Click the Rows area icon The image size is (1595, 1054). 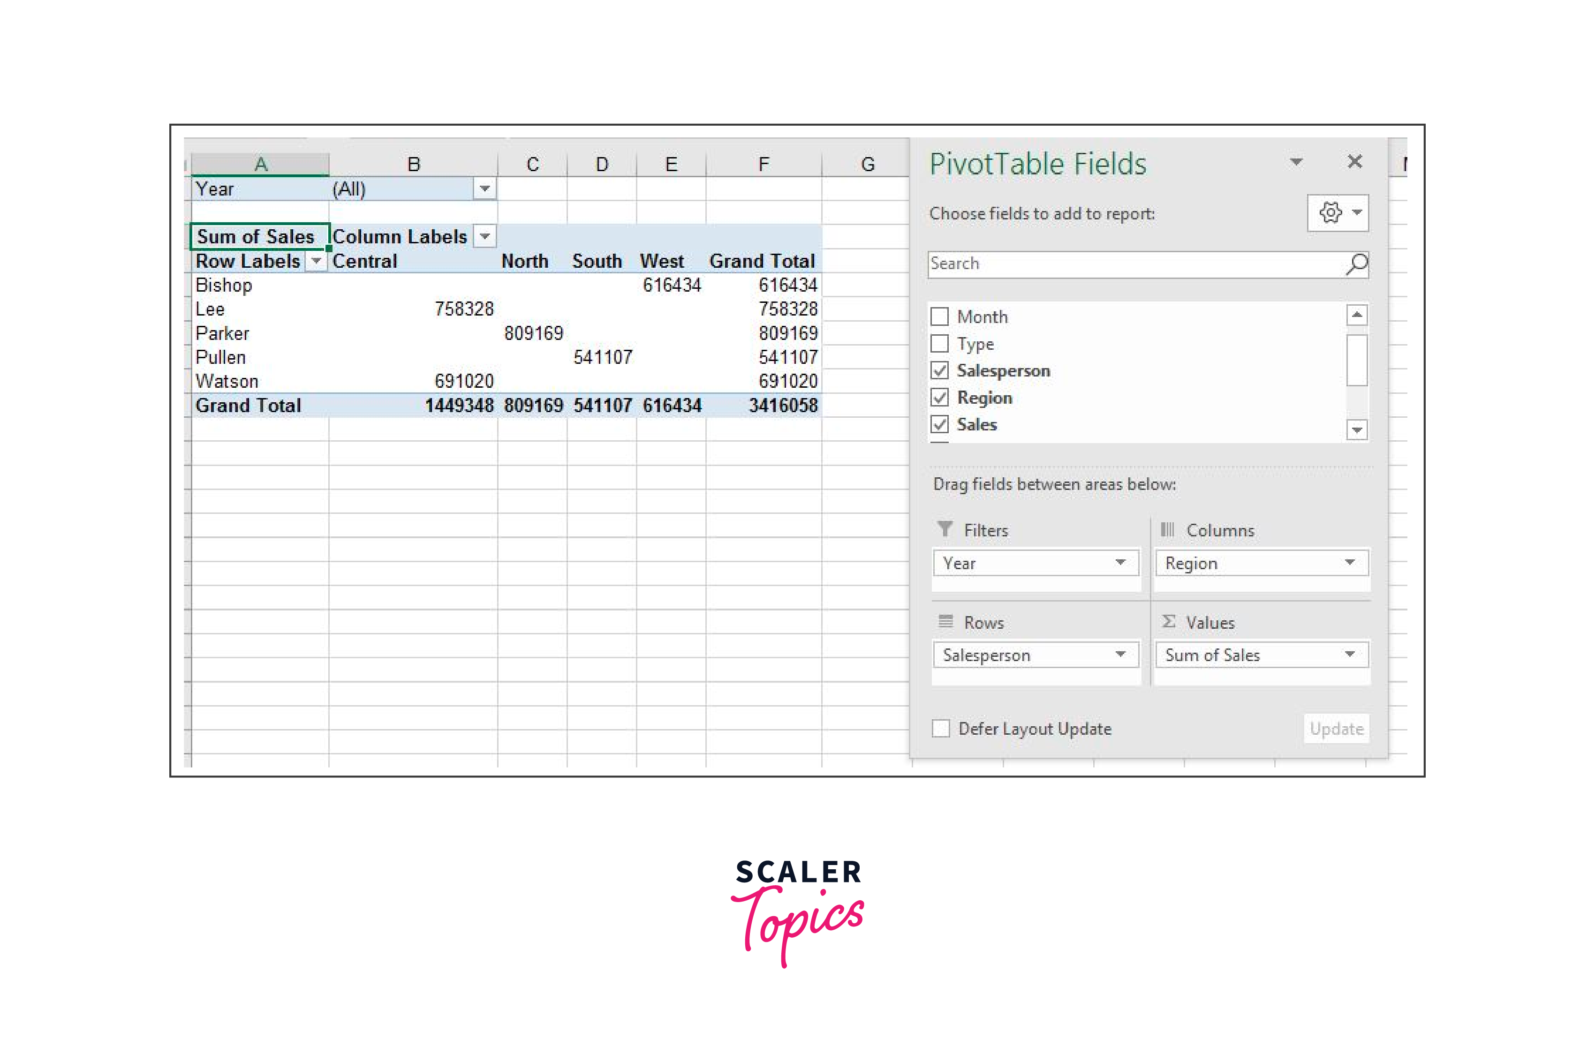click(945, 622)
